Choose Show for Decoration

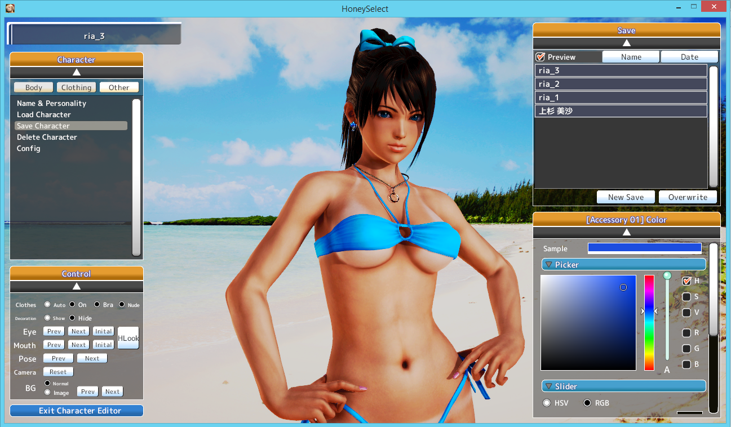click(47, 318)
